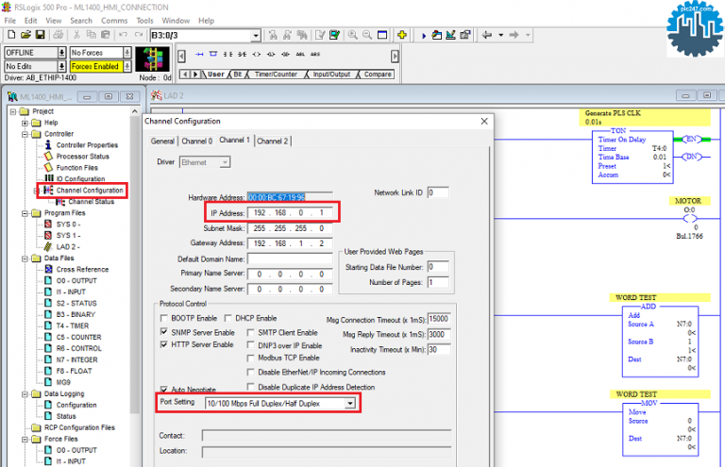Click the Save toolbar icon
The image size is (725, 467).
point(41,35)
